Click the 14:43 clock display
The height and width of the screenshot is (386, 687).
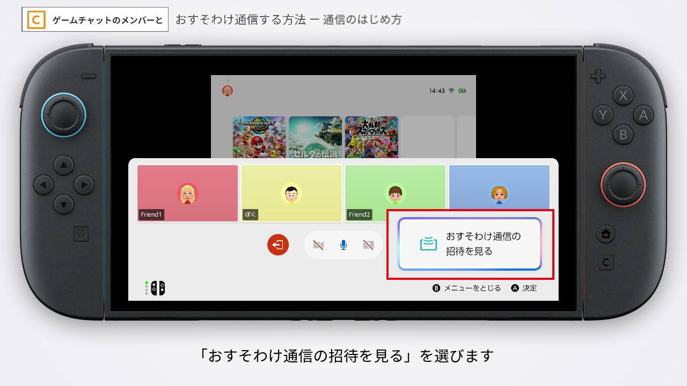click(437, 91)
